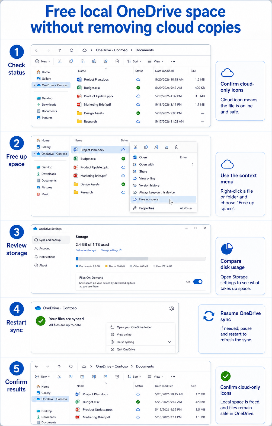Click Rename icon in Check status toolbar
This screenshot has width=272, height=426.
coord(94,61)
